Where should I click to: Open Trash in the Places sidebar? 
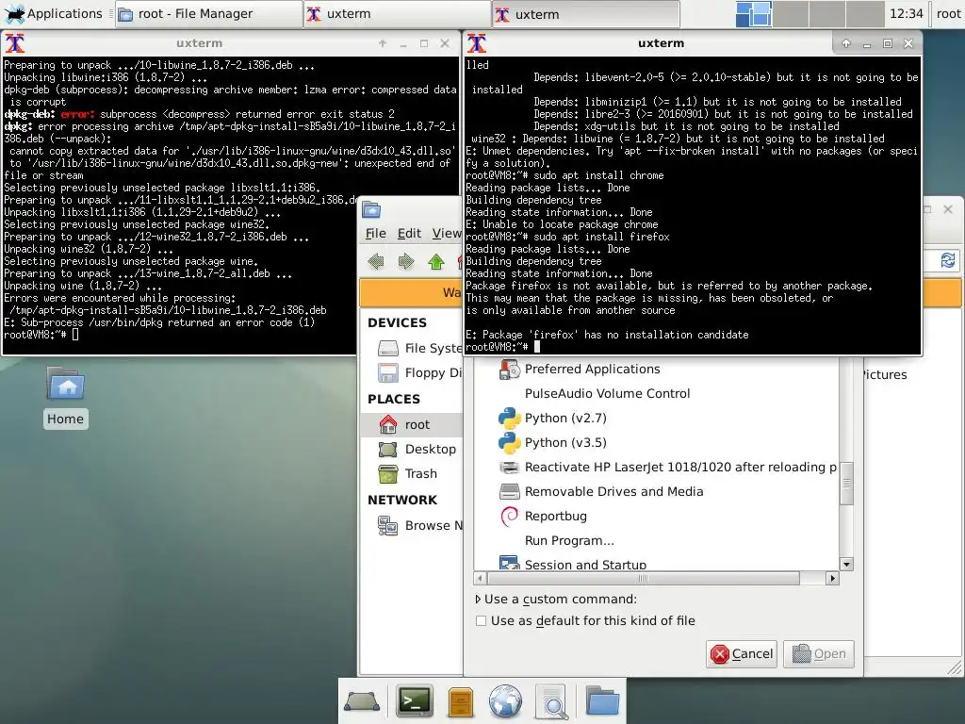(x=411, y=474)
